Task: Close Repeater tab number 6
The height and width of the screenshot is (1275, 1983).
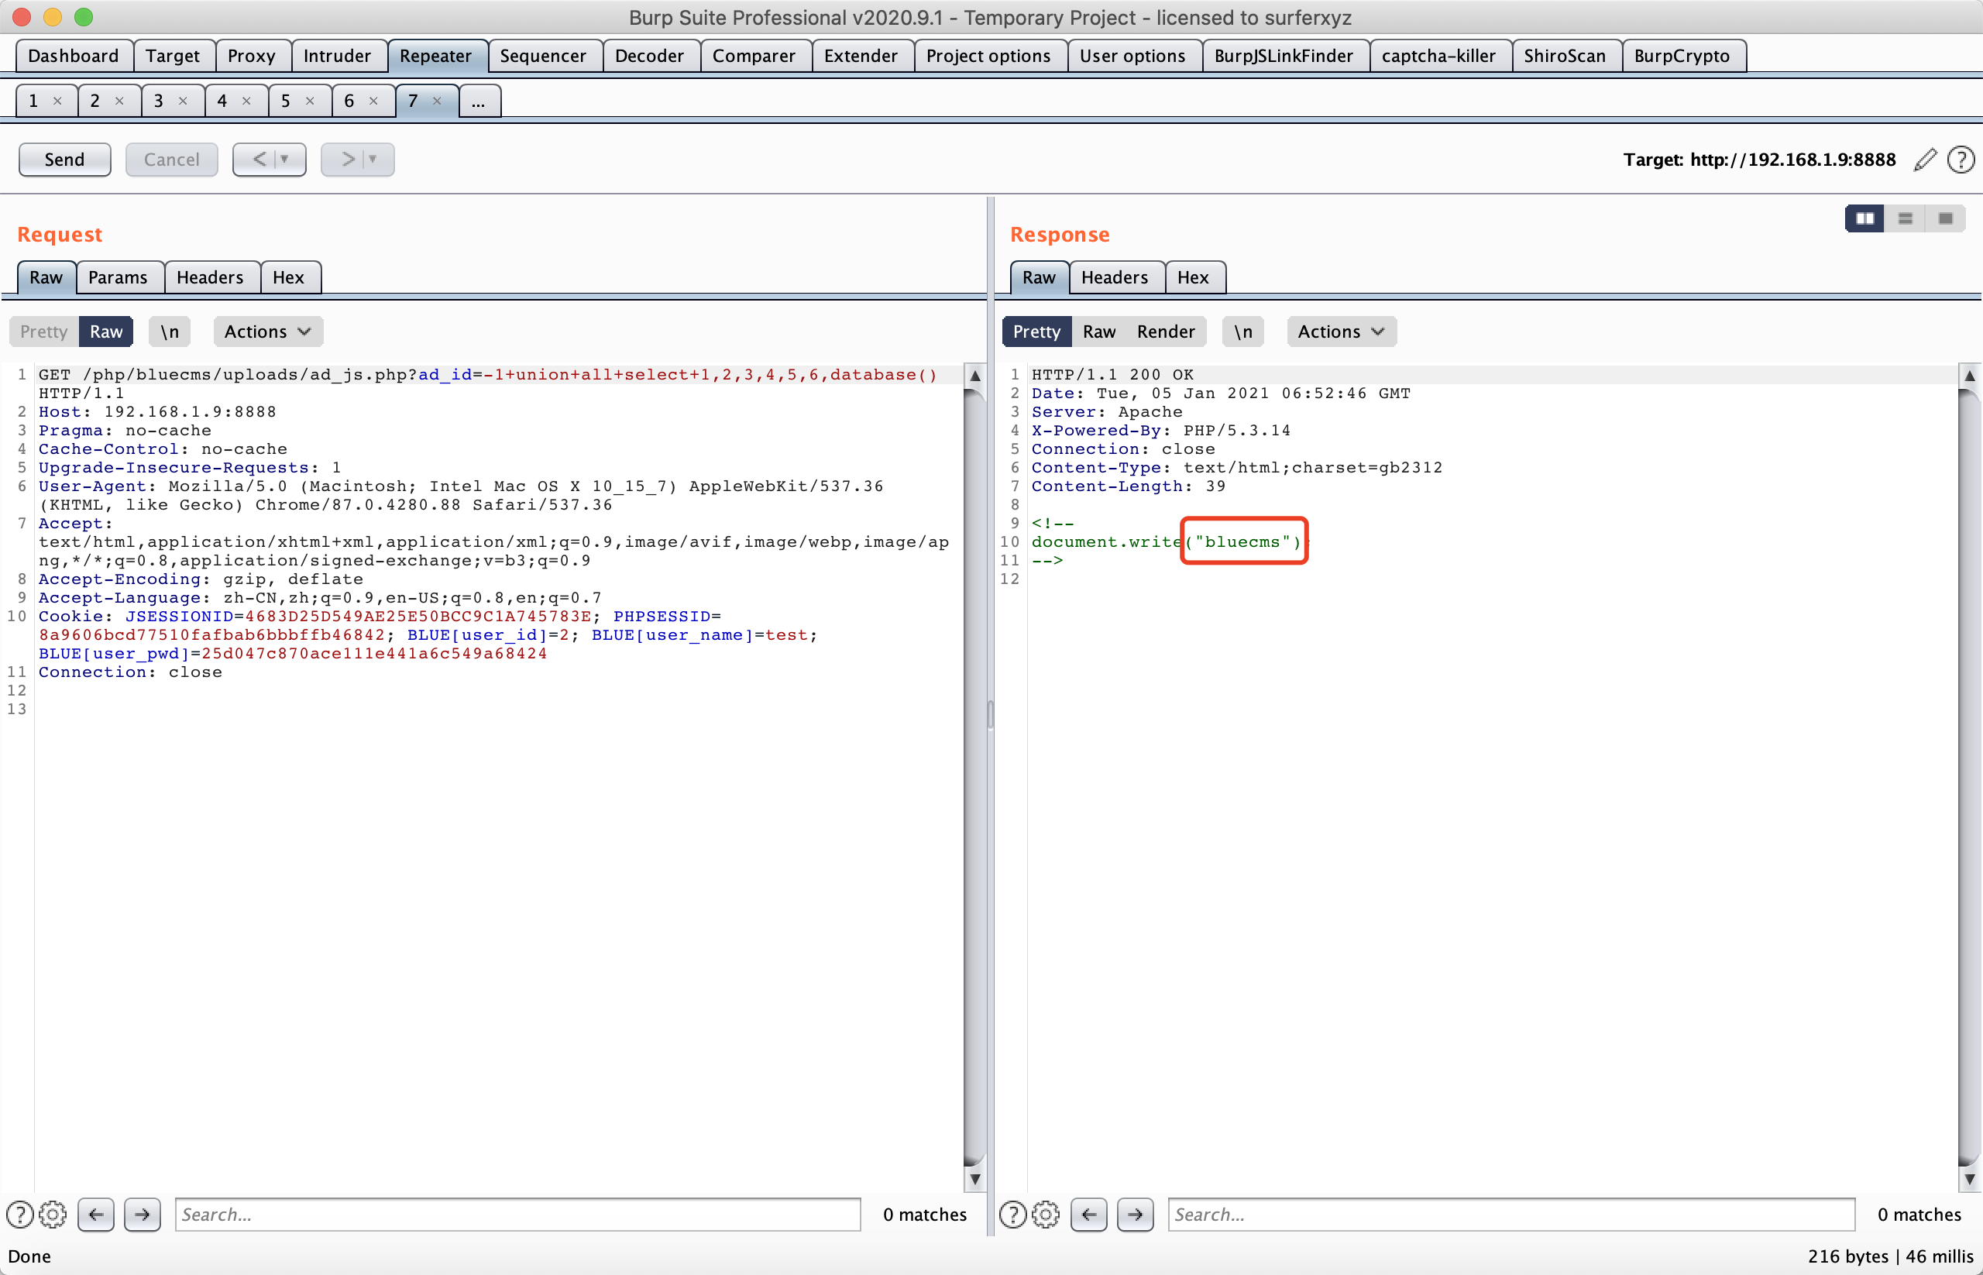Action: click(373, 101)
